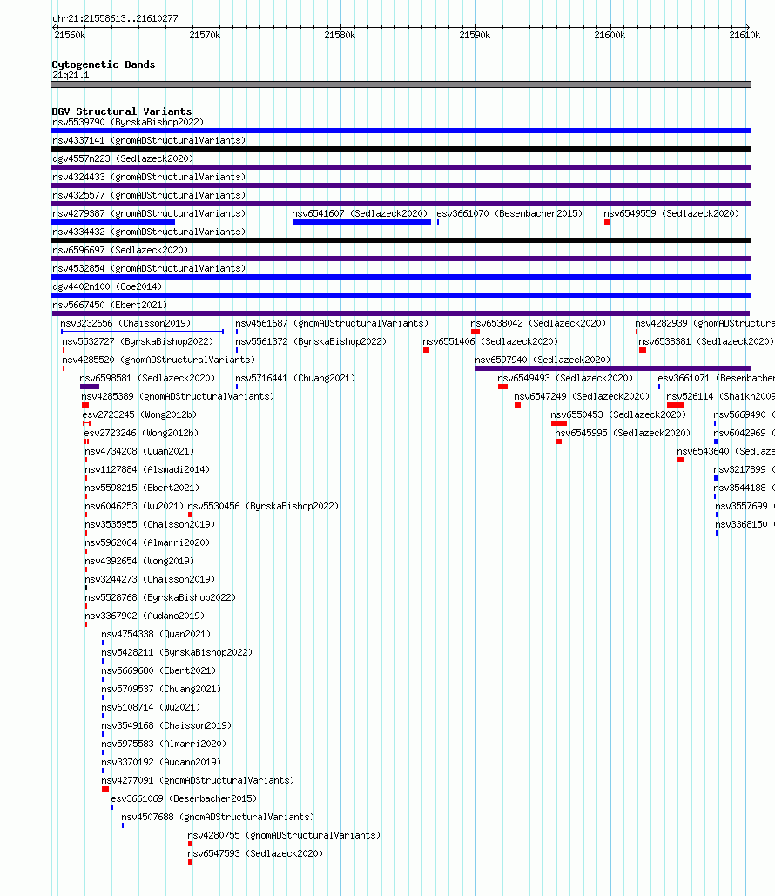Viewport: 775px width, 896px height.
Task: Select nsv4285389 gnomAD variant label
Action: (x=177, y=396)
